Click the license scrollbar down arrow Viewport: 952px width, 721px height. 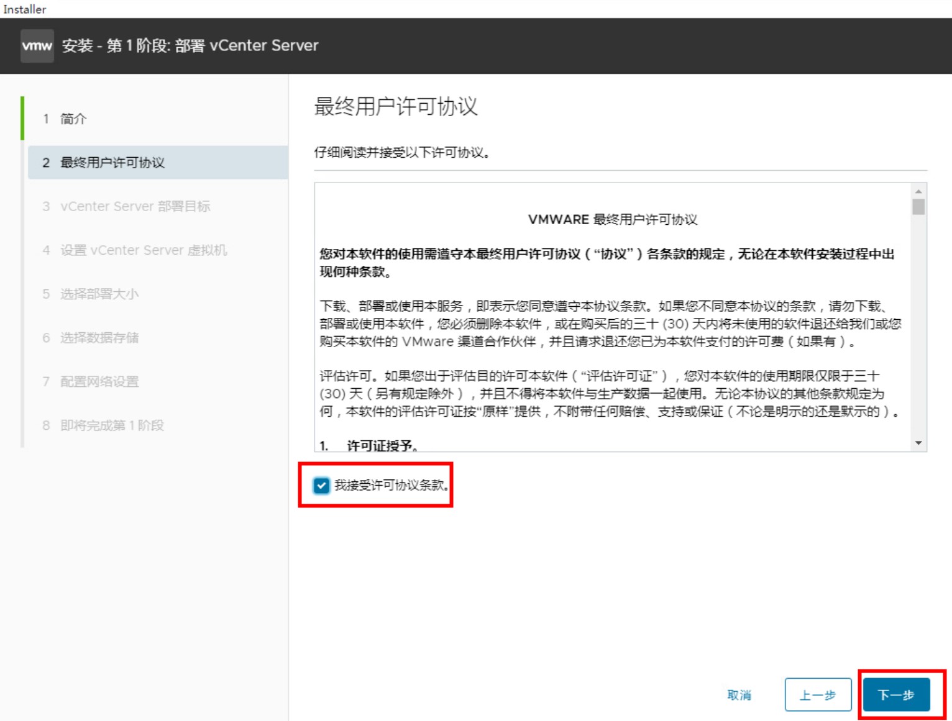918,443
